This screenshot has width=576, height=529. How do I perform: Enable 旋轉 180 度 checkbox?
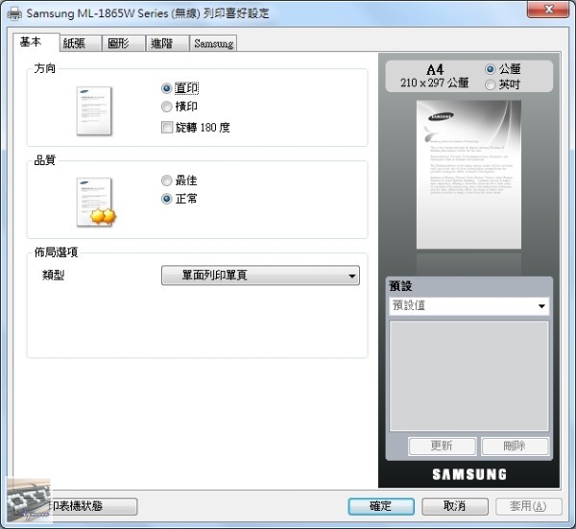196,128
